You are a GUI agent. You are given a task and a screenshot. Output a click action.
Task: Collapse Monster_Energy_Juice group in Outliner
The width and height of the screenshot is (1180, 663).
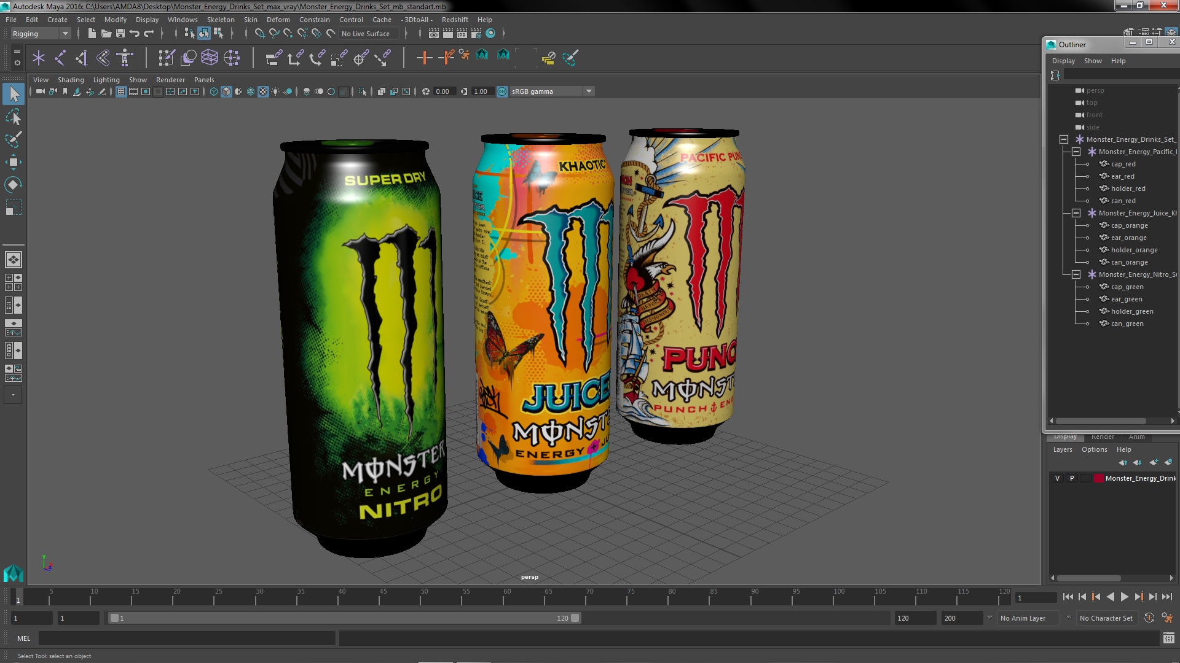(1076, 213)
